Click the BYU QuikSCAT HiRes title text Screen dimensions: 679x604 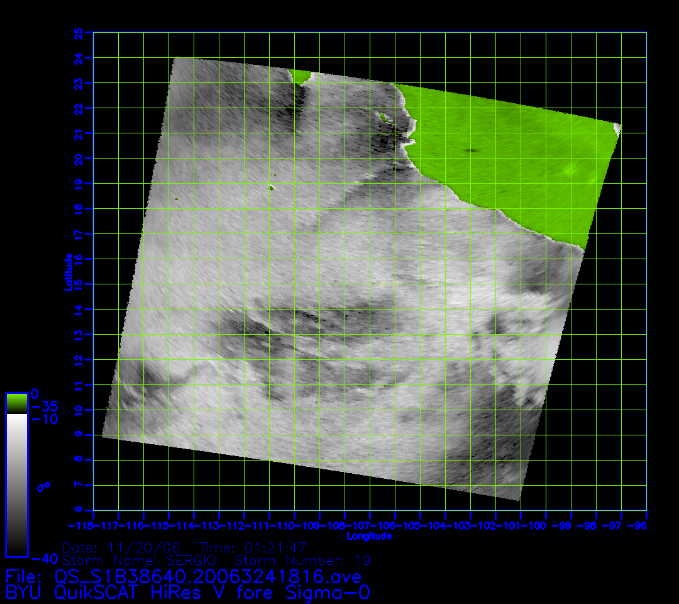pos(187,593)
